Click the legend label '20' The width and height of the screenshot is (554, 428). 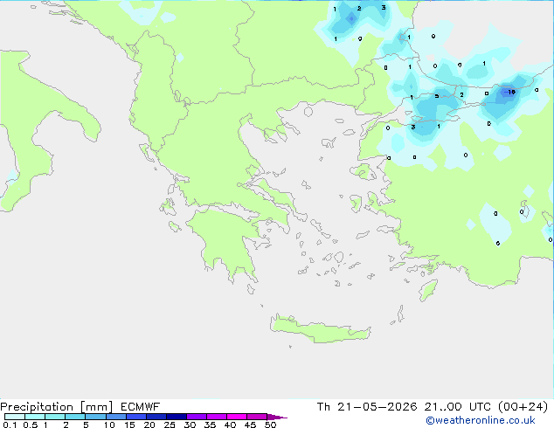[x=149, y=425]
